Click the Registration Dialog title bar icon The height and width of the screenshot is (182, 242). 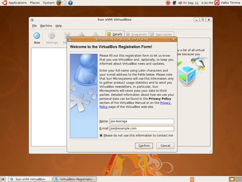70,39
